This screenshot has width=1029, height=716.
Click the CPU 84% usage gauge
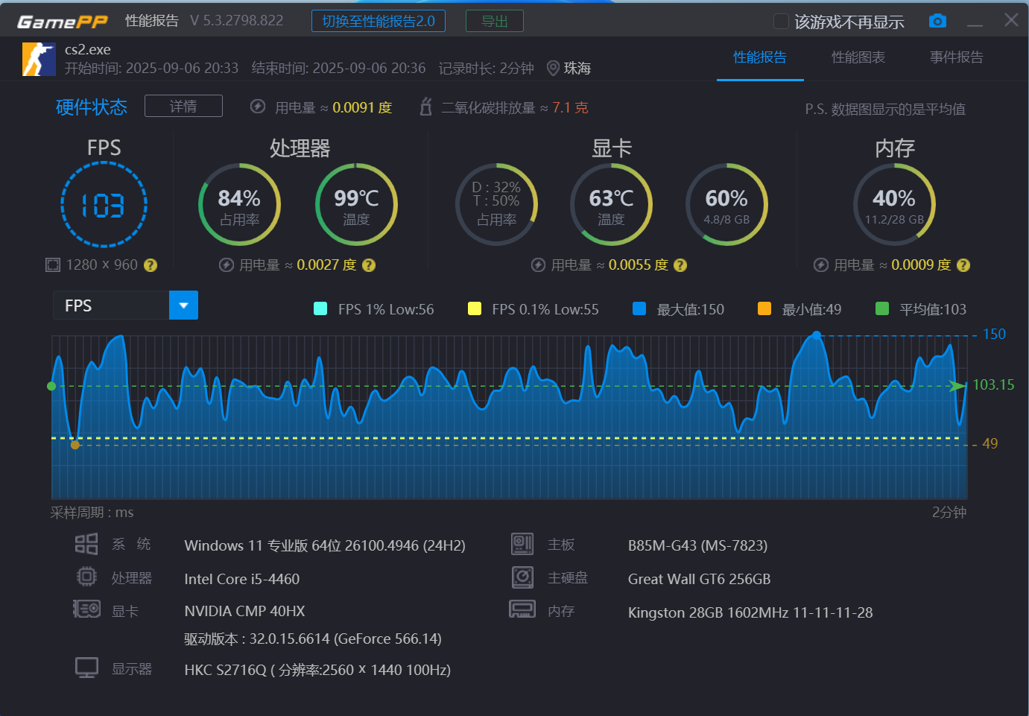point(239,204)
